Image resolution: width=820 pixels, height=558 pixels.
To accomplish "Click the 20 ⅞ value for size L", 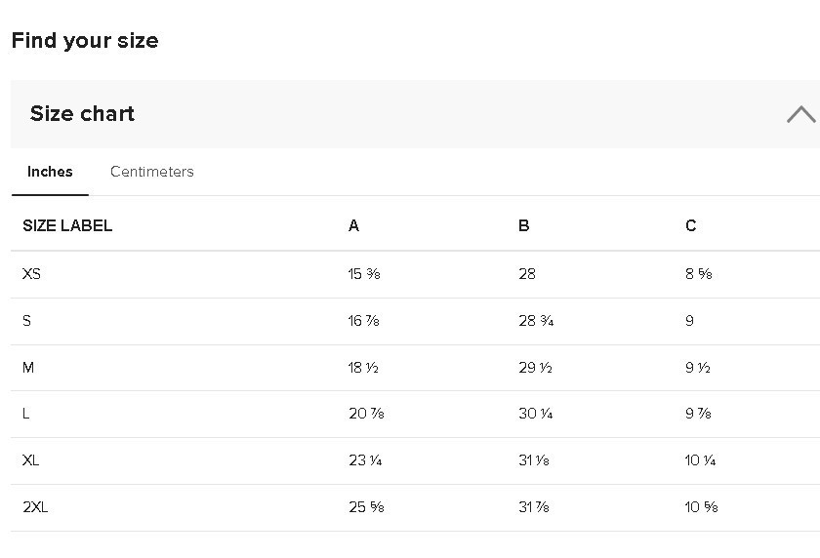I will [366, 414].
